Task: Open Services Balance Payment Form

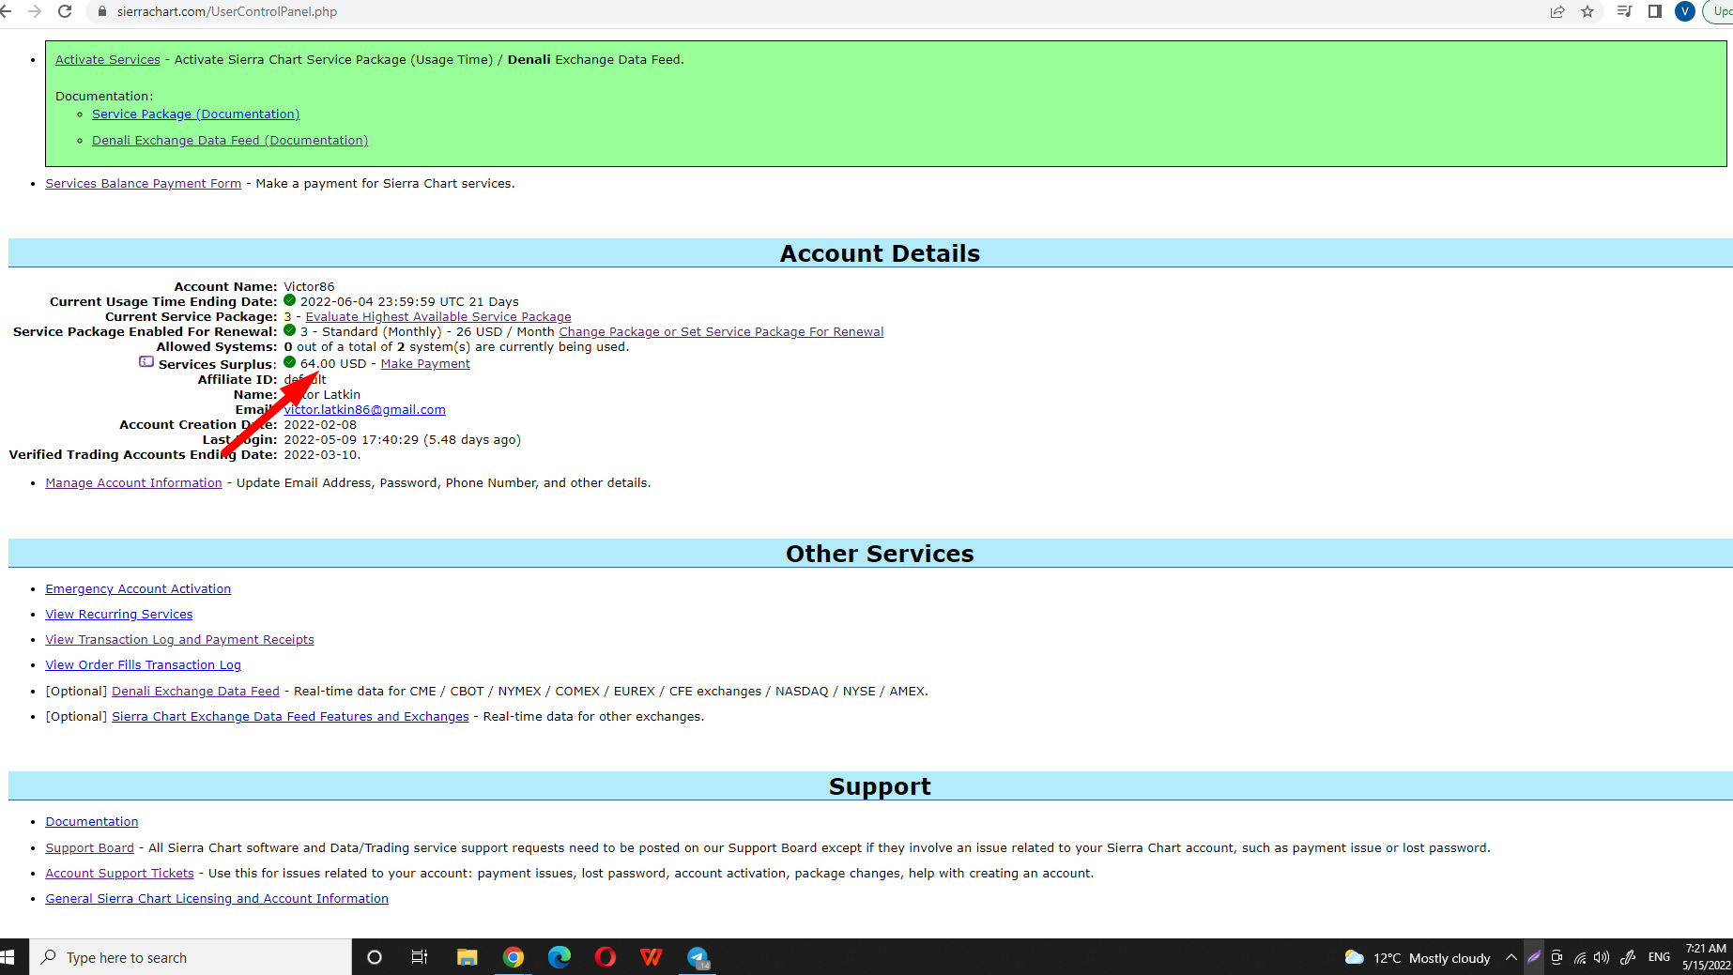Action: tap(144, 183)
